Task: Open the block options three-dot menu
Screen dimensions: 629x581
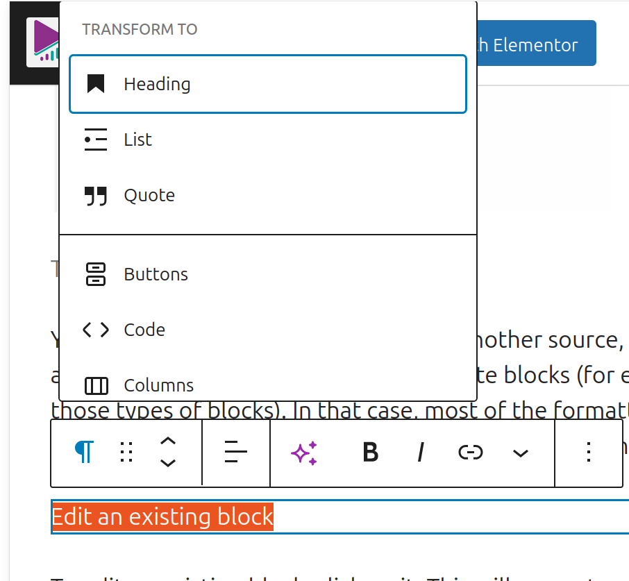Action: (588, 453)
